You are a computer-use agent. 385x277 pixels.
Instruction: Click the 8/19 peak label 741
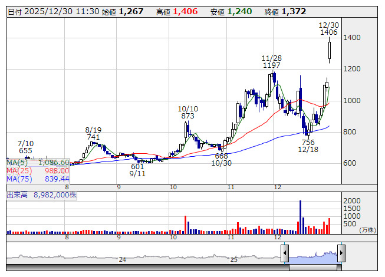click(x=93, y=137)
